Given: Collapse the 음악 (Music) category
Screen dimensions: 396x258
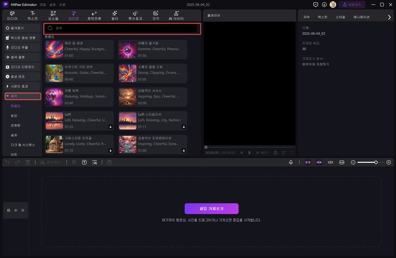Looking at the screenshot, I should (x=7, y=96).
